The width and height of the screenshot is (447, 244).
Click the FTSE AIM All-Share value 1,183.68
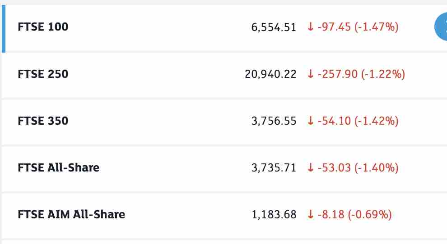point(274,215)
